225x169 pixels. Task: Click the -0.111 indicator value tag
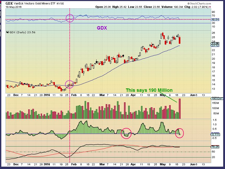tap(215, 134)
